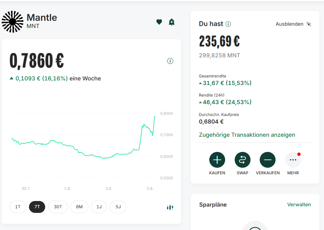Screen dimensions: 324x230
Task: Select the 1J time range
Action: [x=99, y=207]
